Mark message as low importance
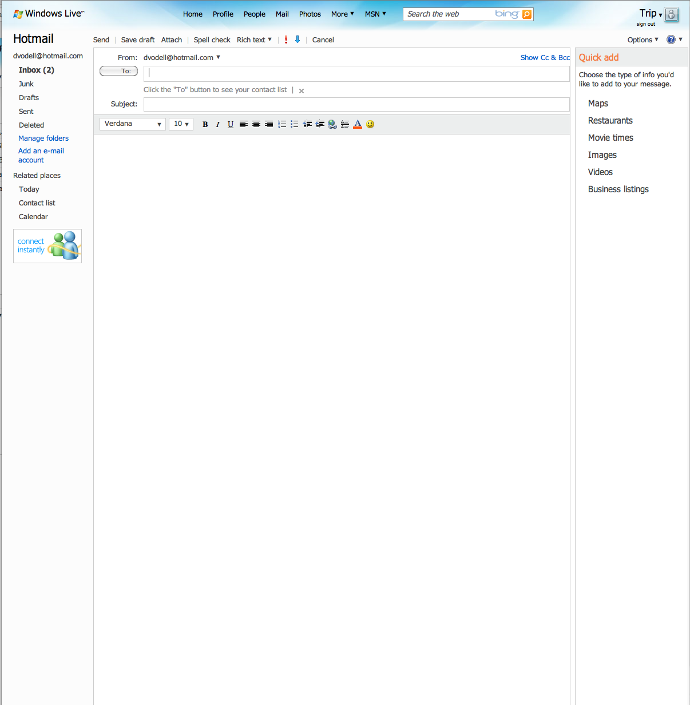 [x=298, y=39]
